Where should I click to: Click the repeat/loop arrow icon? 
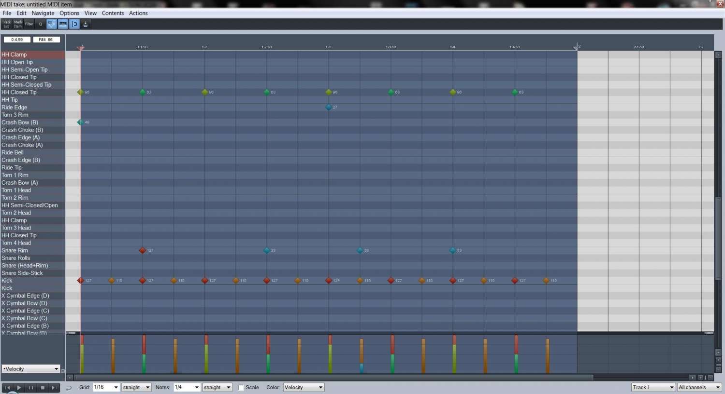coord(69,388)
